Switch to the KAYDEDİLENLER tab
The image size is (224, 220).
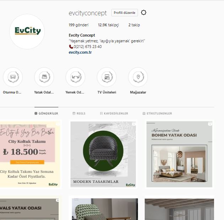pyautogui.click(x=114, y=113)
